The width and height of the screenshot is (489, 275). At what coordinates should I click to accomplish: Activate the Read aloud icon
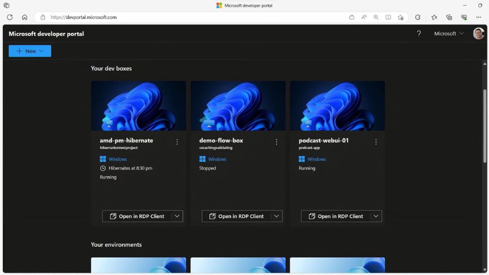[x=364, y=17]
